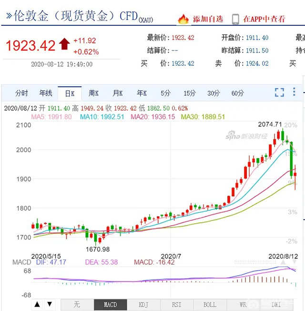Switch to the 5分 interval tab

(x=165, y=93)
